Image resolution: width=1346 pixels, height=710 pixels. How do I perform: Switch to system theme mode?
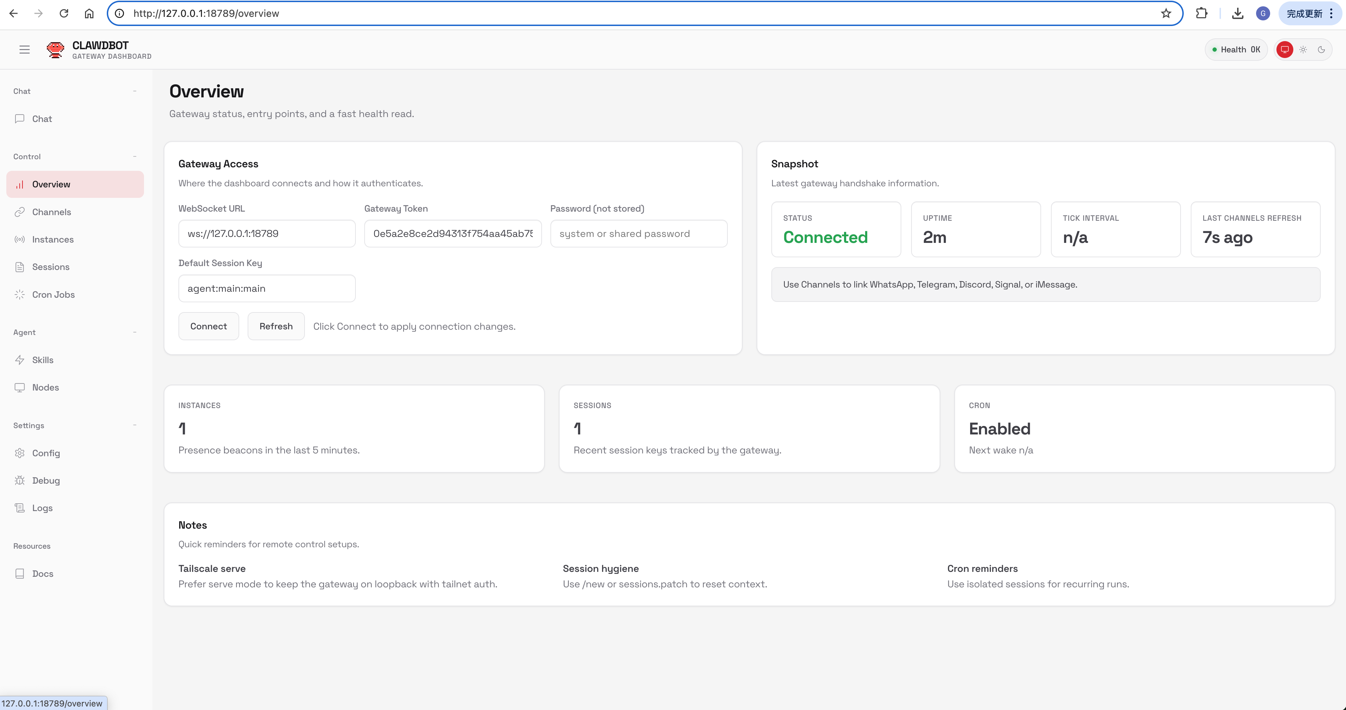1284,50
